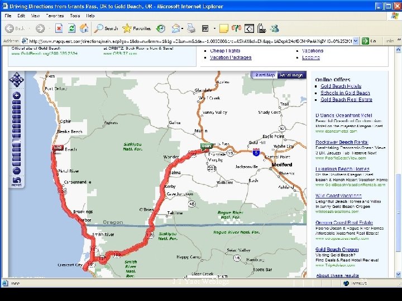402x301 pixels.
Task: Refresh the page with the Refresh icon
Action: tap(71, 28)
